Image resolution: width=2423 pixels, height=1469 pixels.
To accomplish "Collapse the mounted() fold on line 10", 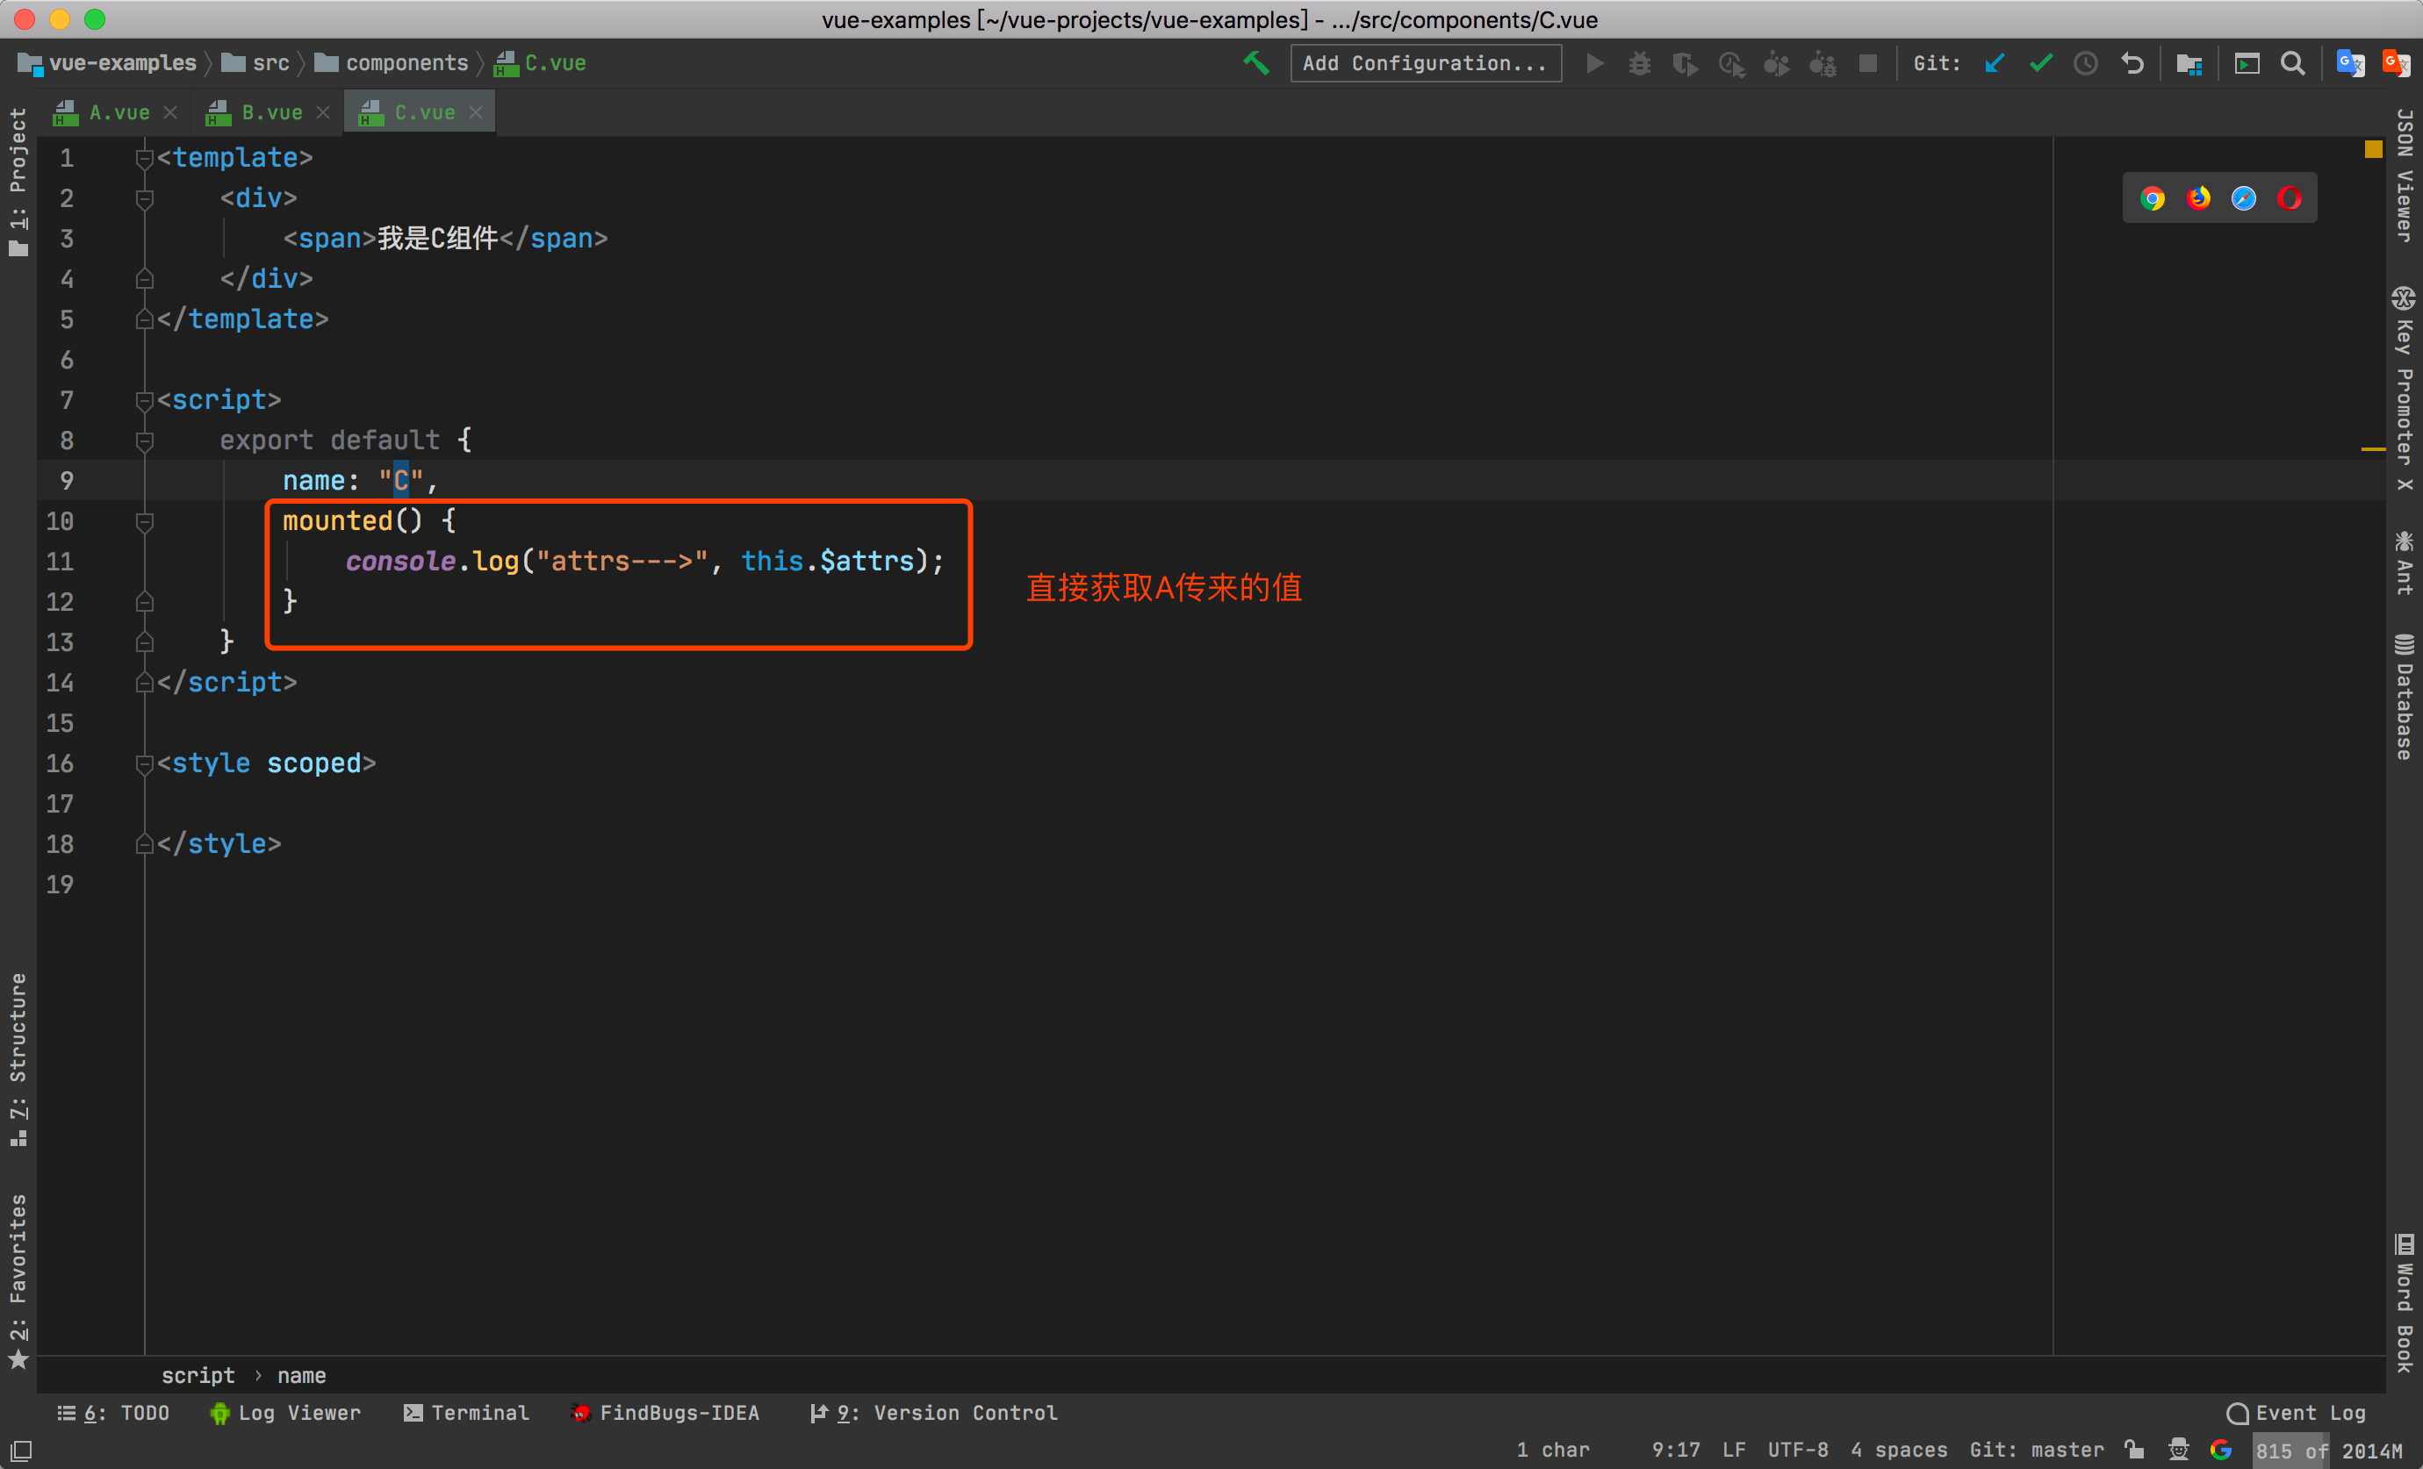I will point(145,521).
